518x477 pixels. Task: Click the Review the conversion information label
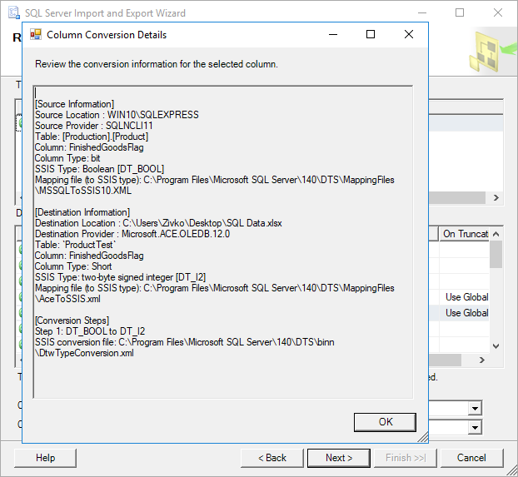(x=157, y=64)
